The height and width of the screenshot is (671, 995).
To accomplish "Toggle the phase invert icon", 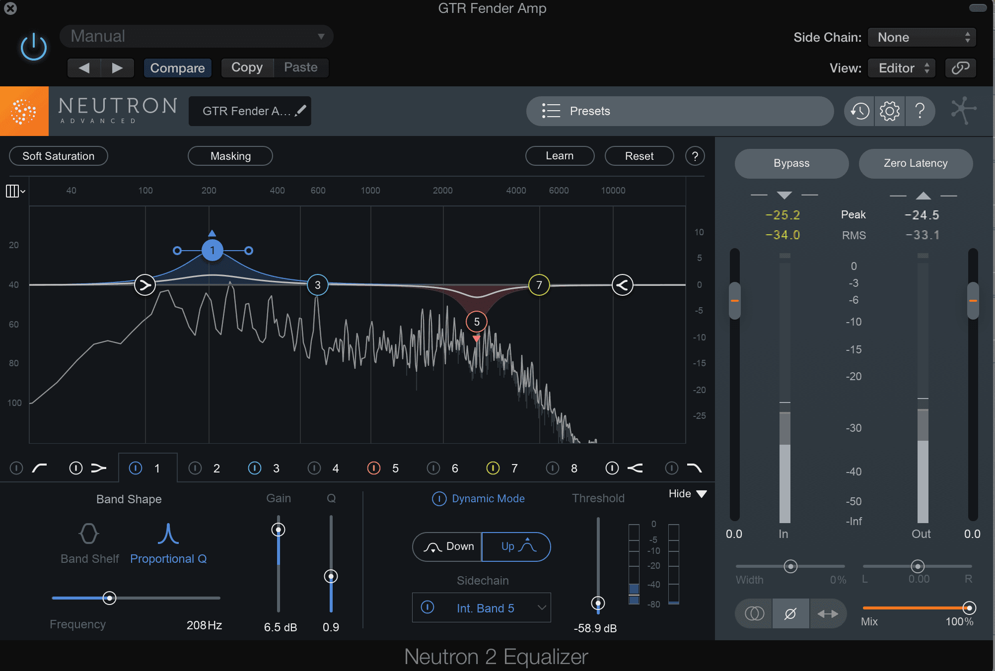I will tap(790, 614).
